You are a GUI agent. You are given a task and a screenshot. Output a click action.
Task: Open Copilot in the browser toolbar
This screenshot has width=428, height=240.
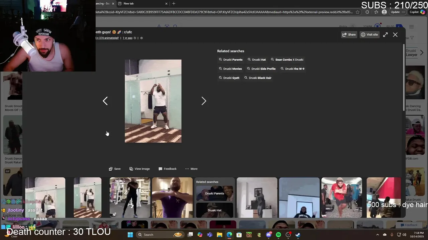click(x=417, y=12)
